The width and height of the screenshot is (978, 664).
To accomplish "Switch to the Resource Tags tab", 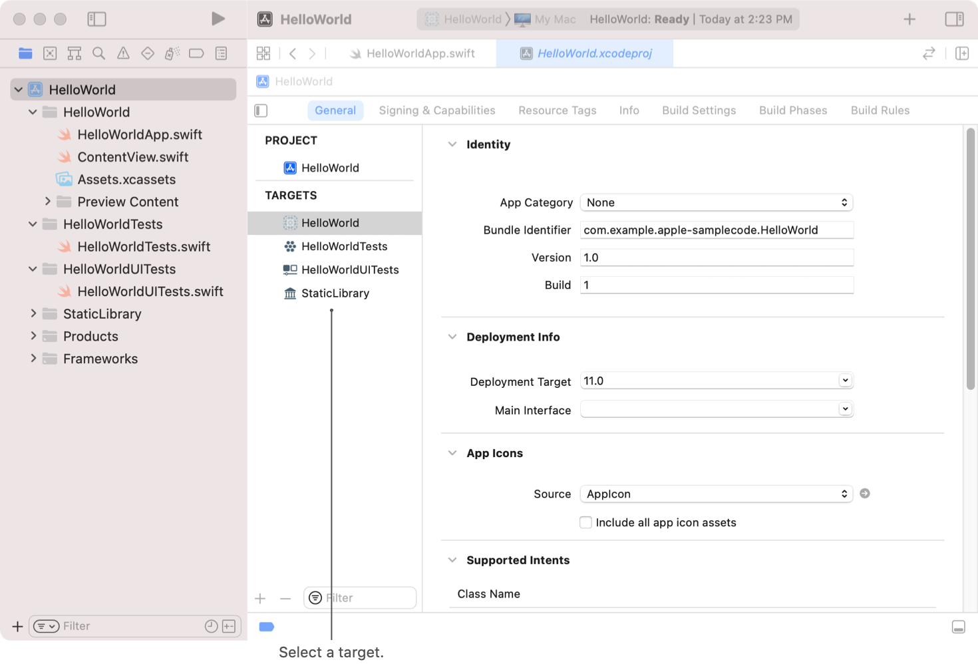I will pyautogui.click(x=558, y=110).
